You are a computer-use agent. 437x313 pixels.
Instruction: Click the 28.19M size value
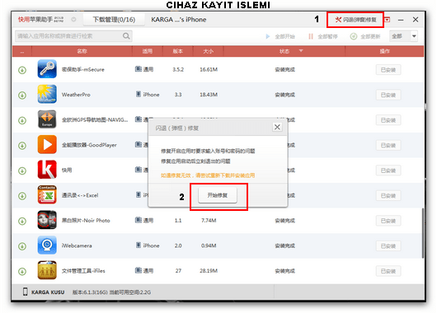[209, 271]
